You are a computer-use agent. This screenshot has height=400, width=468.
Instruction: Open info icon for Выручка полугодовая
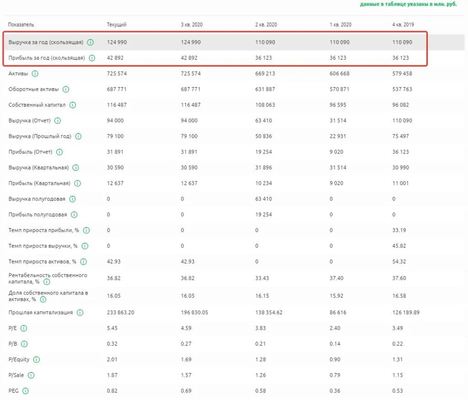point(72,199)
